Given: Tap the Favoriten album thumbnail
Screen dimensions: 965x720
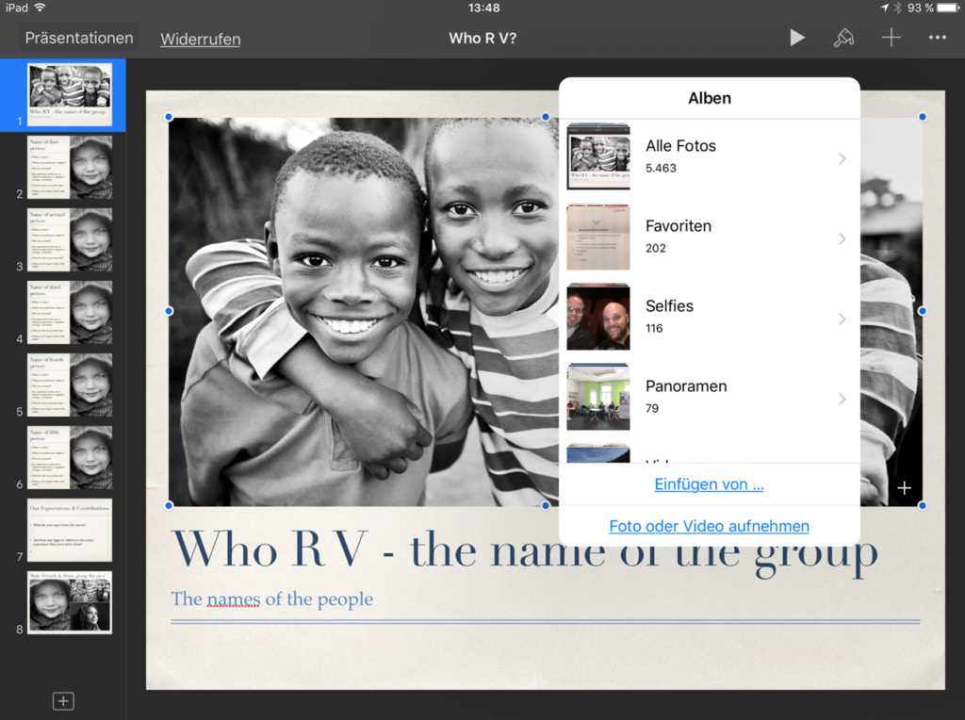Looking at the screenshot, I should point(598,237).
